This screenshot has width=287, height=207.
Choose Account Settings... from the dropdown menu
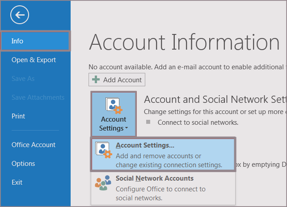click(145, 145)
